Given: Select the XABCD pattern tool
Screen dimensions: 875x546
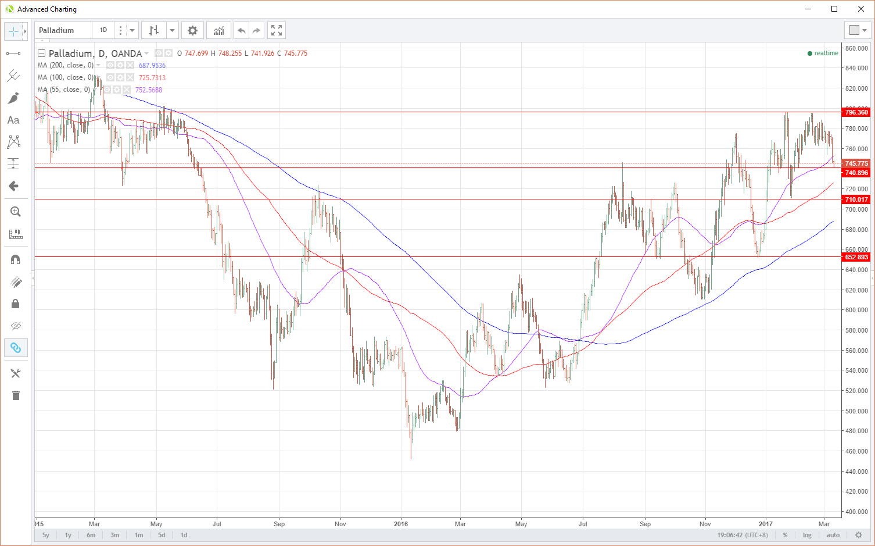Looking at the screenshot, I should [13, 142].
